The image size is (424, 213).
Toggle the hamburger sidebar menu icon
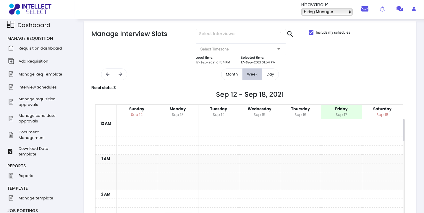click(62, 9)
